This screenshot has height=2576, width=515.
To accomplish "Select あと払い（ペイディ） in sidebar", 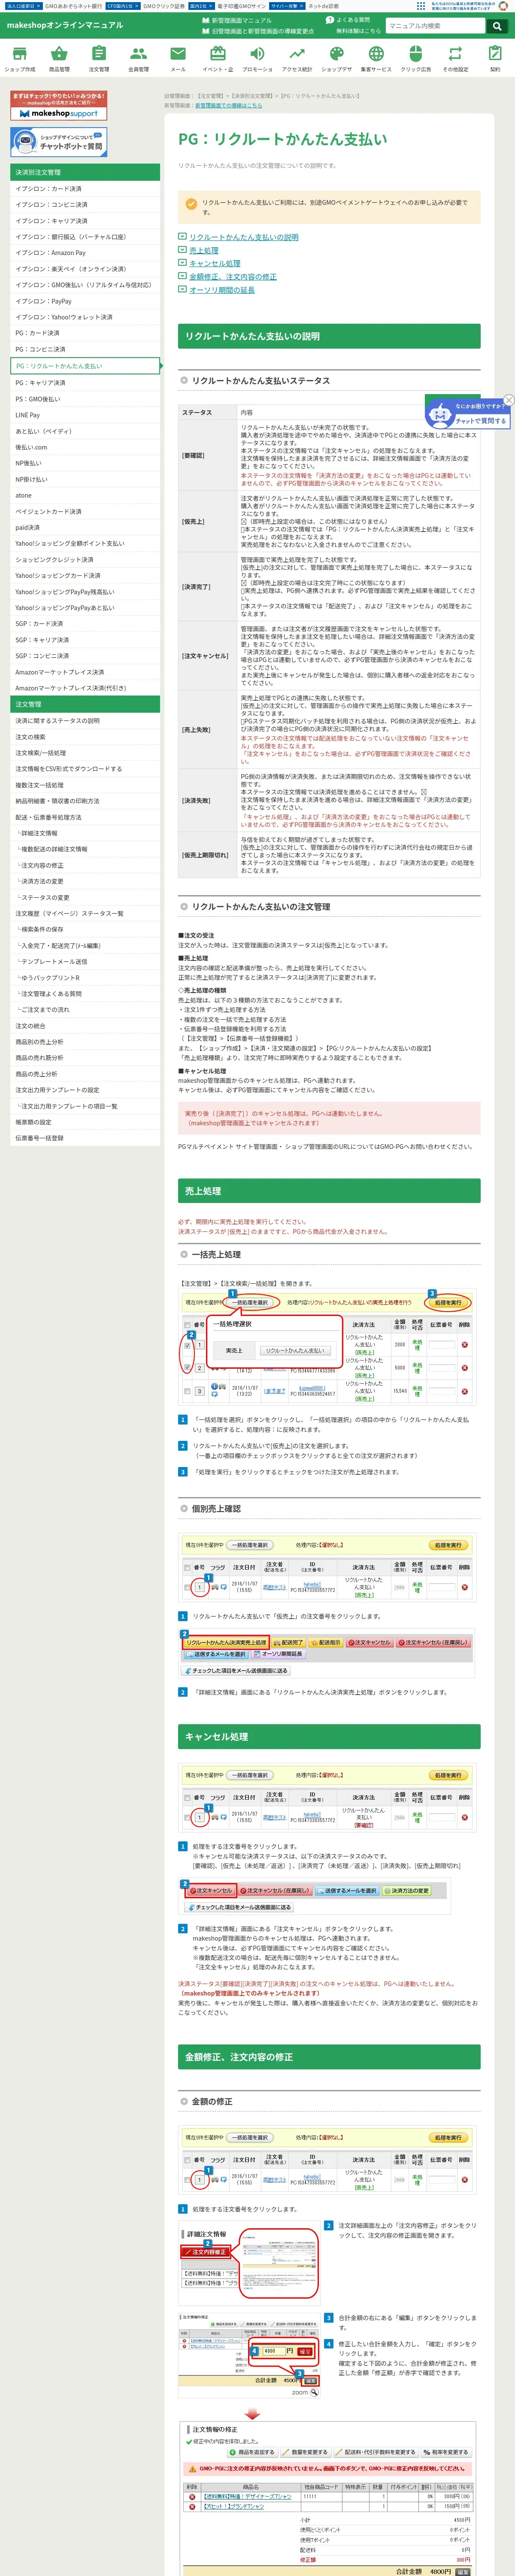I will point(85,431).
